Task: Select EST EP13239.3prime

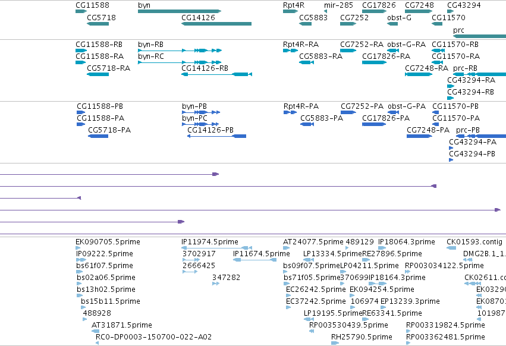Action: coord(383,307)
